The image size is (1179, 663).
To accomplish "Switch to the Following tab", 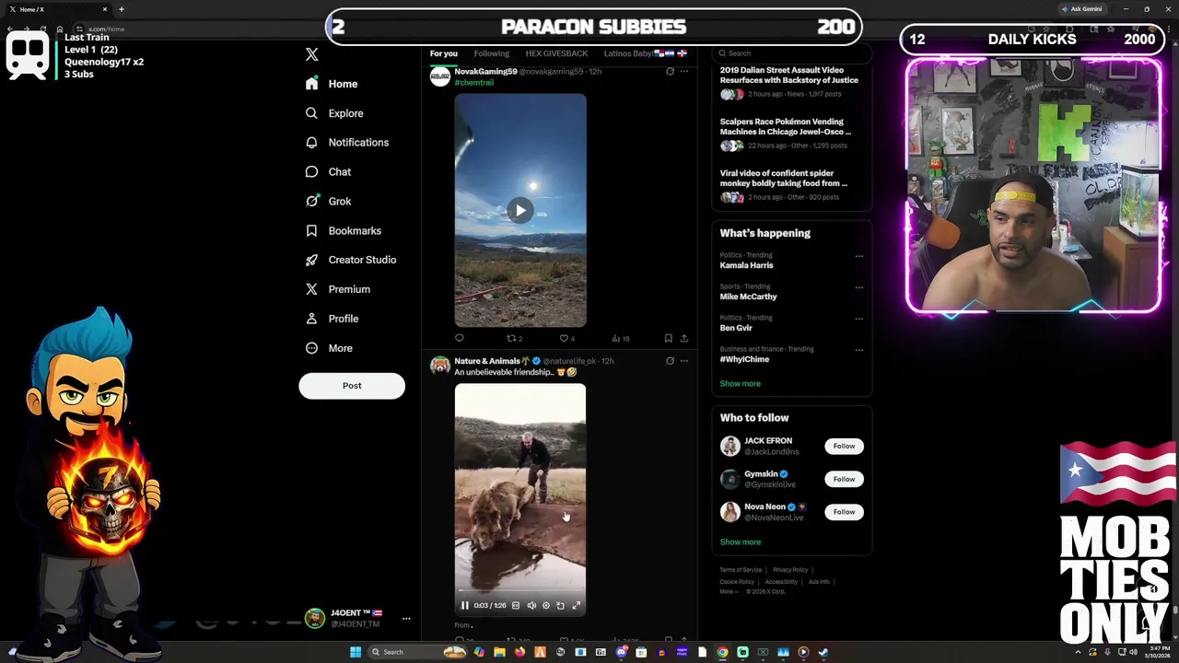I will click(x=491, y=53).
